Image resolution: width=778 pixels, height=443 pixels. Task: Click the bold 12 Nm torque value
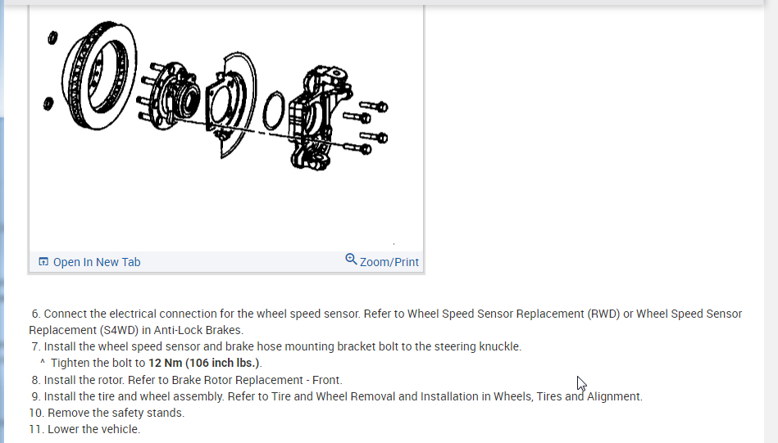tap(166, 363)
